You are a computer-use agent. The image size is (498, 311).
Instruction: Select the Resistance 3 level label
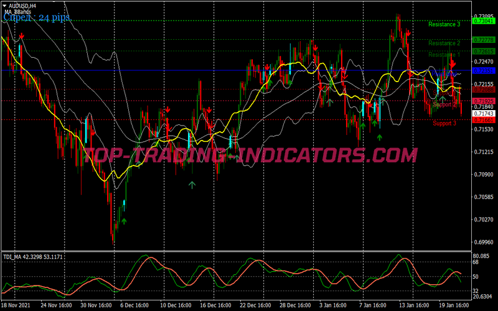click(x=444, y=24)
